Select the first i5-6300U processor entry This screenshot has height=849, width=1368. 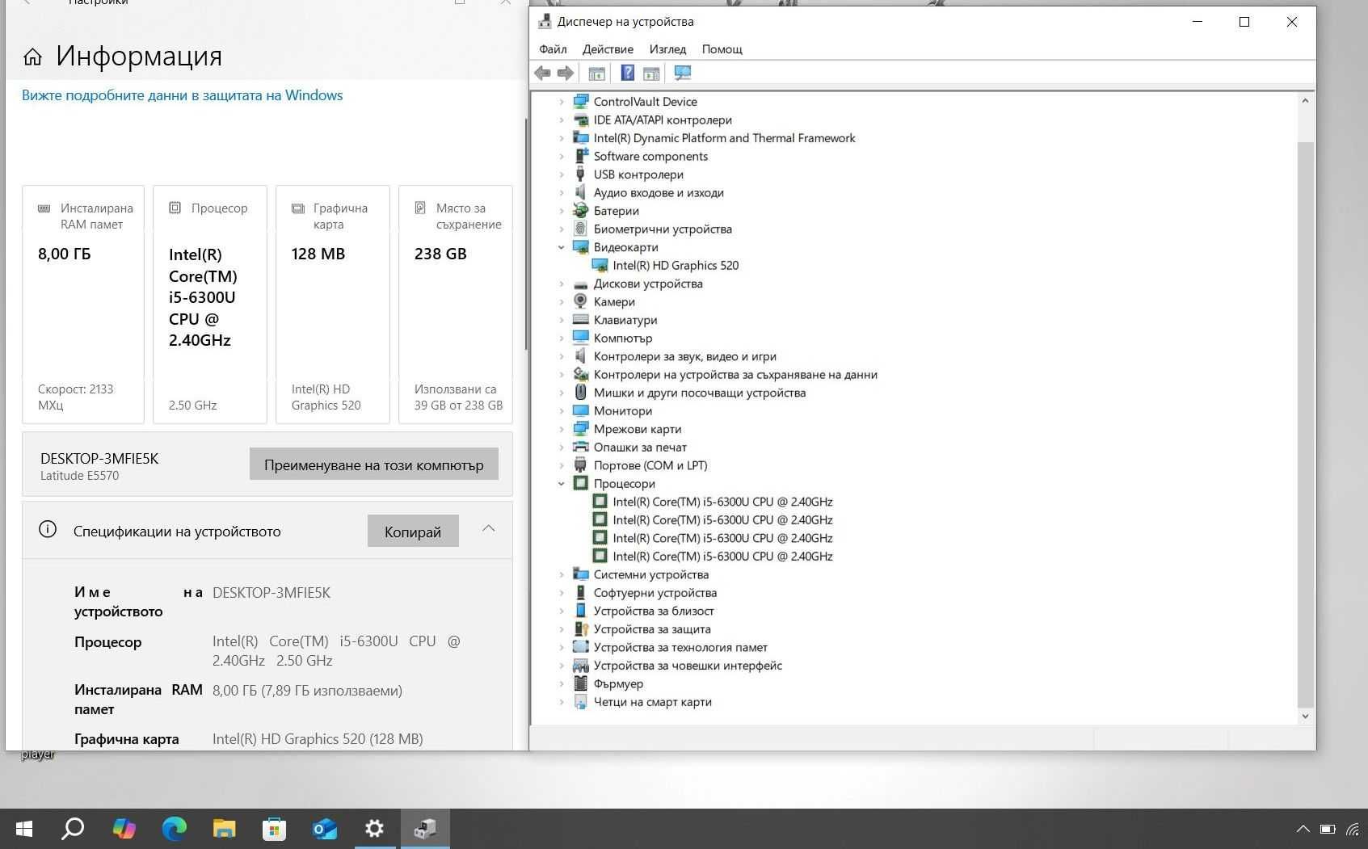click(x=722, y=502)
